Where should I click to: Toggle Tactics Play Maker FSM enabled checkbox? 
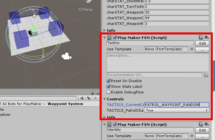pos(115,37)
